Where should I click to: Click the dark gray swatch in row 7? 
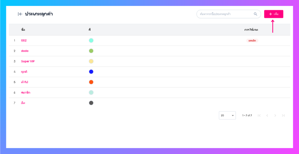coord(91,103)
